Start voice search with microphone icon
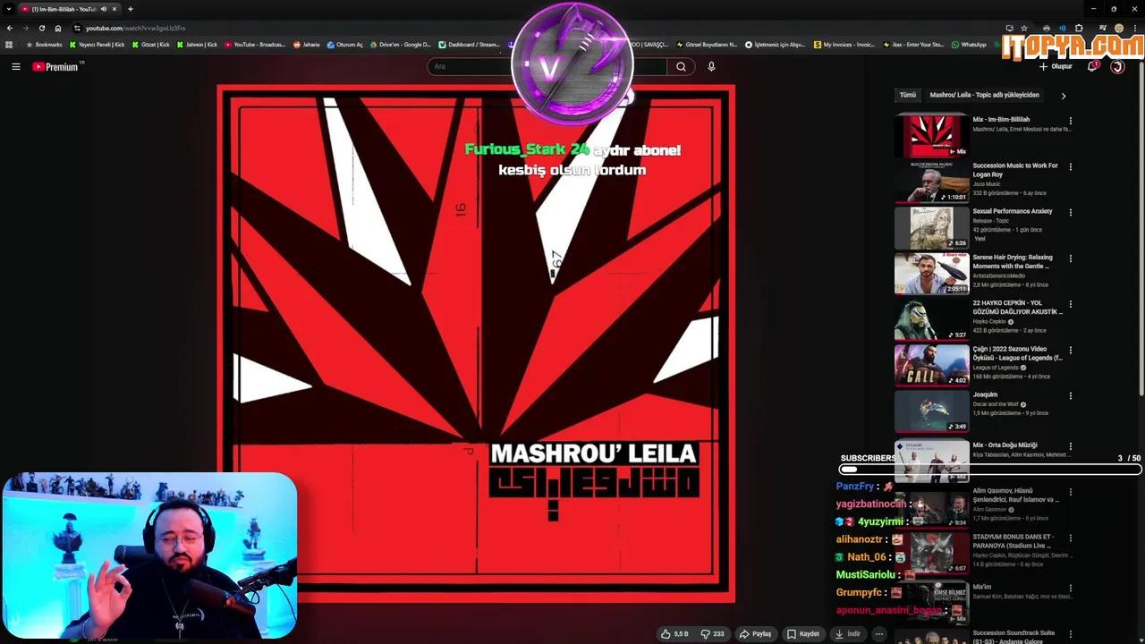The image size is (1145, 644). (x=711, y=66)
